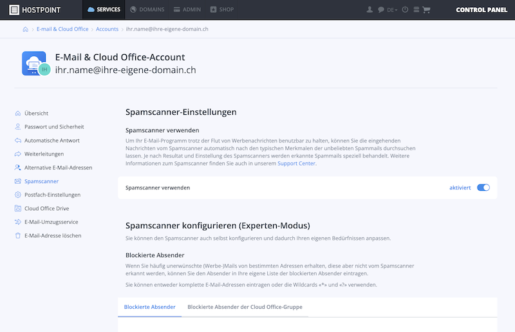515x332 pixels.
Task: Expand the DE language dropdown
Action: 392,10
